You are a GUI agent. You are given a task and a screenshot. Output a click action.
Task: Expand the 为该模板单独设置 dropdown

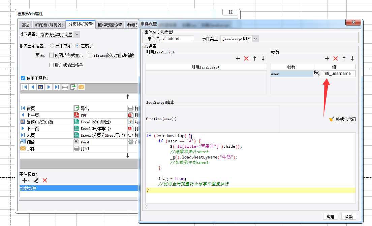(76, 34)
